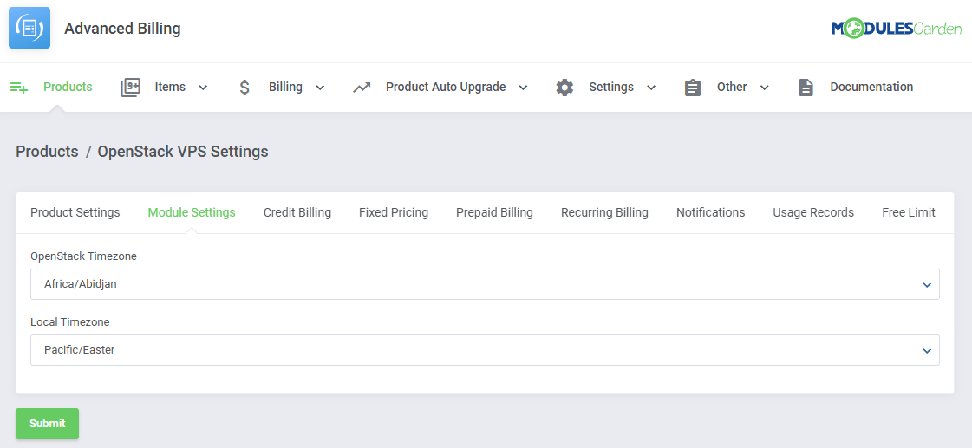This screenshot has width=972, height=448.
Task: Open the Other menu
Action: click(732, 87)
